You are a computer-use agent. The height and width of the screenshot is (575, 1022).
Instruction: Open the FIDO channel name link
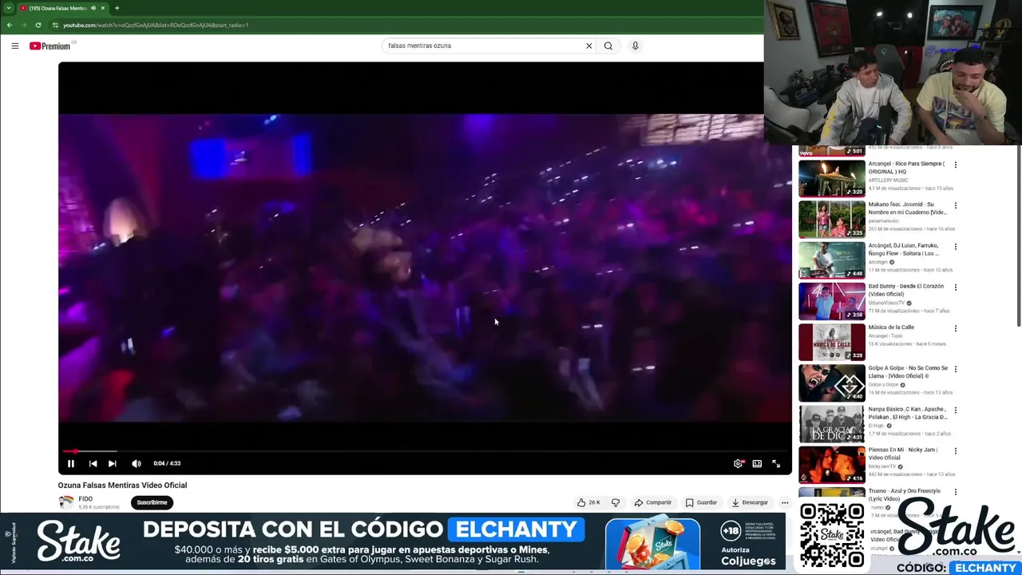[x=85, y=499]
